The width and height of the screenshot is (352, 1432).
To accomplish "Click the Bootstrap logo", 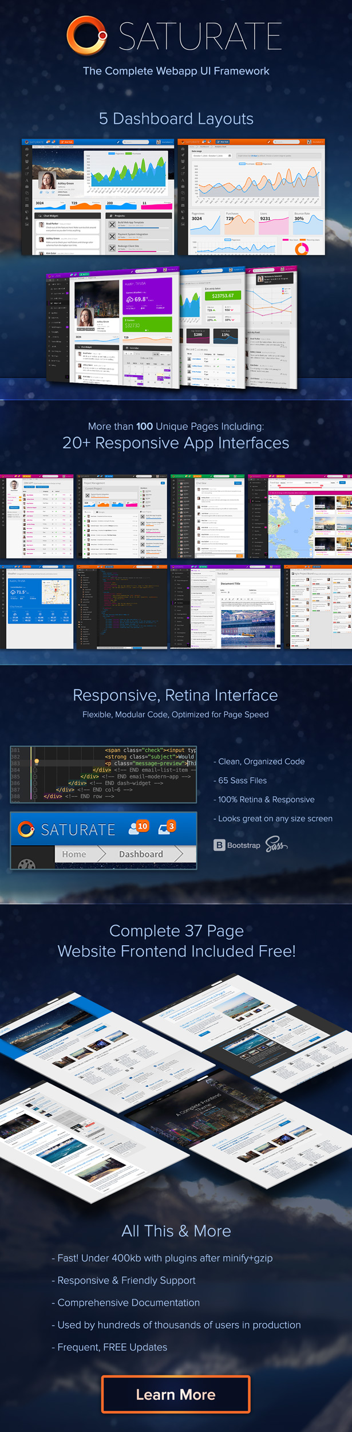I will pos(237,845).
